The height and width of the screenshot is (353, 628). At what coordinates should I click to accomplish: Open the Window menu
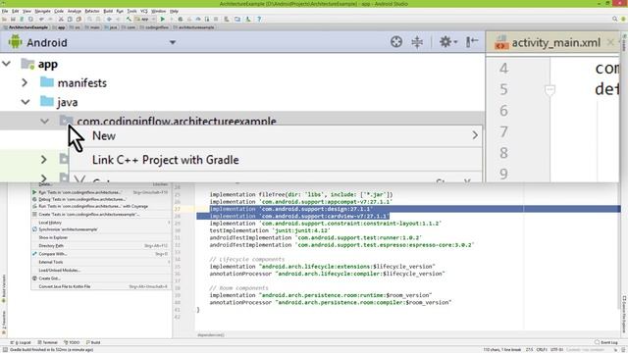click(159, 11)
